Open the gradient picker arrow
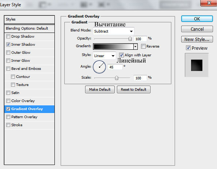Viewport: 217px width, 169px height. point(136,46)
